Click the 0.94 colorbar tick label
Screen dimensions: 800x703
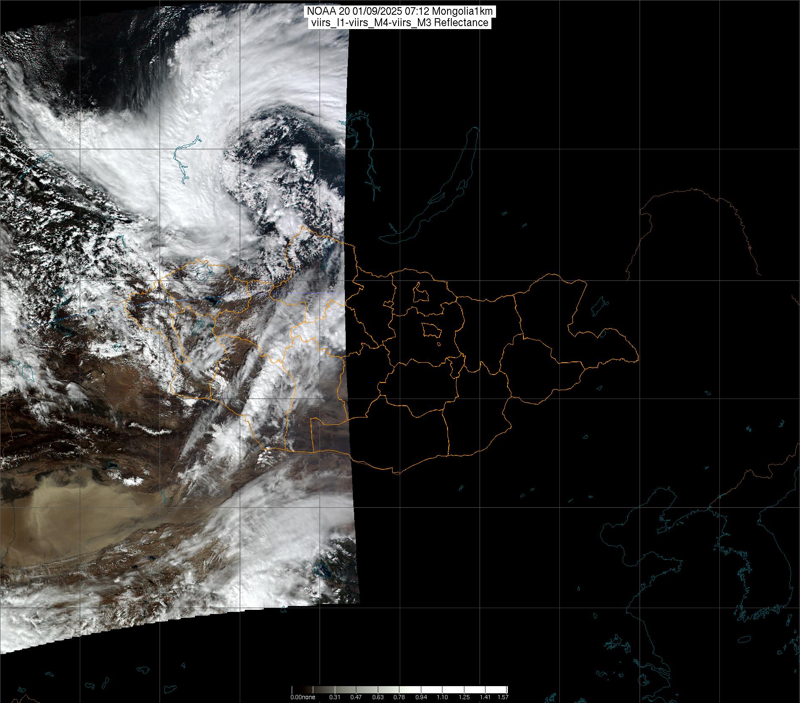click(420, 697)
